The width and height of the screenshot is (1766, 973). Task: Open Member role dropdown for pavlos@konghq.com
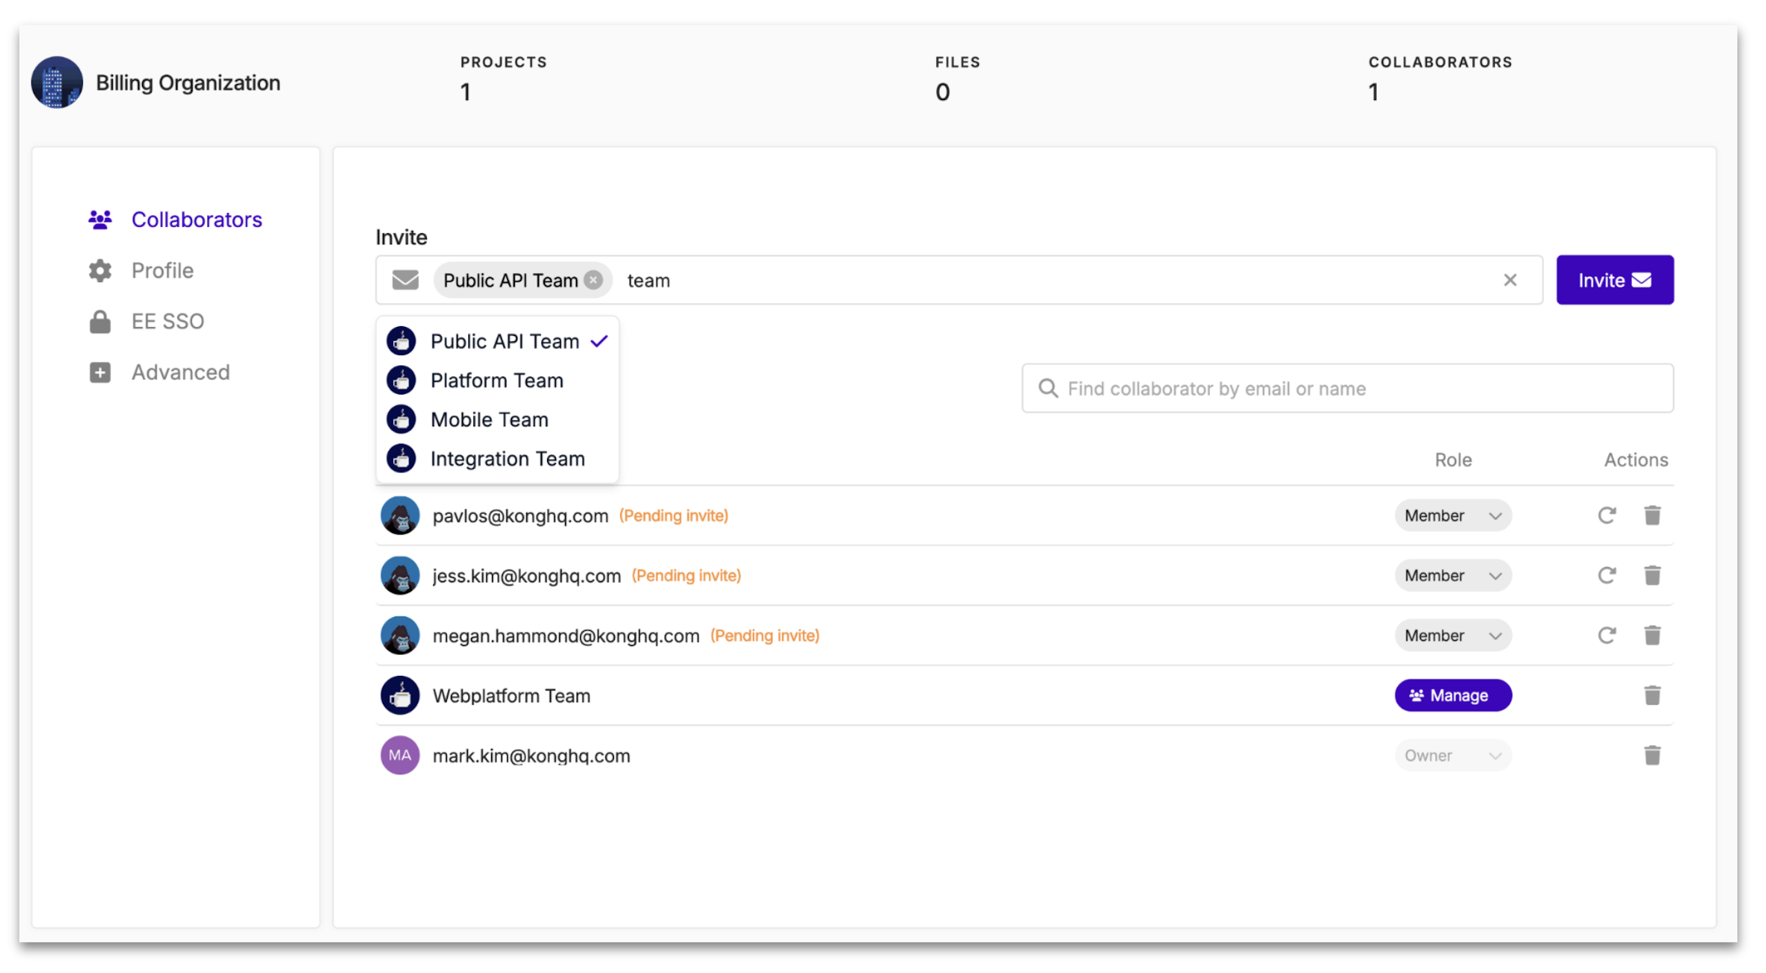(1452, 515)
